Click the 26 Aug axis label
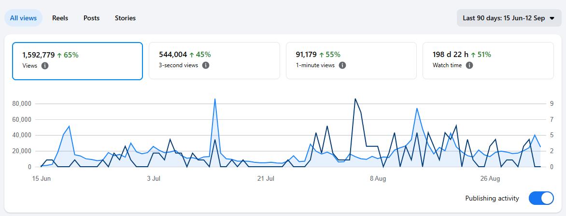The width and height of the screenshot is (566, 216). [x=490, y=179]
